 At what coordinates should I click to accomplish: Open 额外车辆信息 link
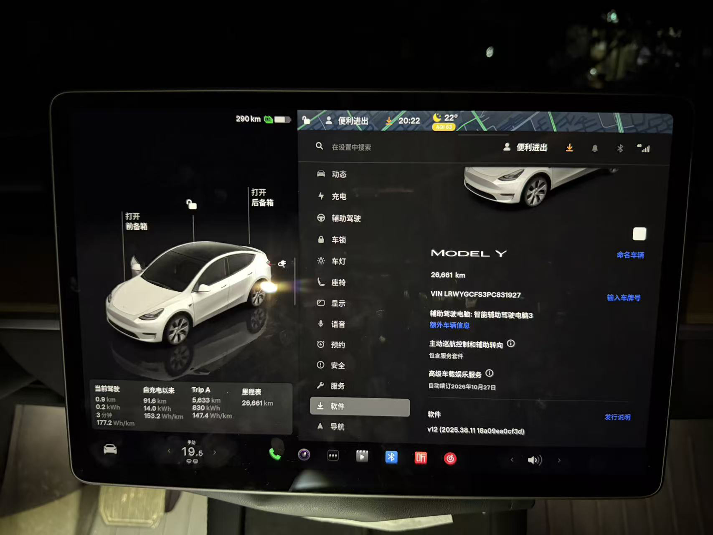coord(449,325)
